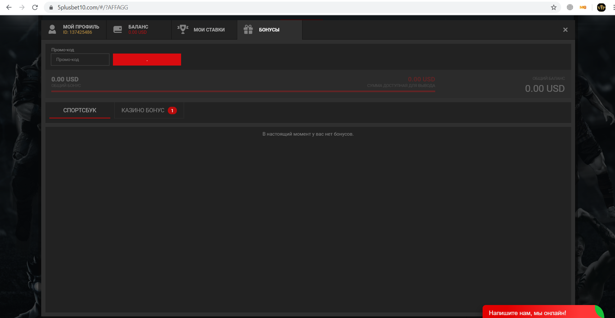Open the Мой профиль tab
Screen dimensions: 615x318
click(74, 30)
